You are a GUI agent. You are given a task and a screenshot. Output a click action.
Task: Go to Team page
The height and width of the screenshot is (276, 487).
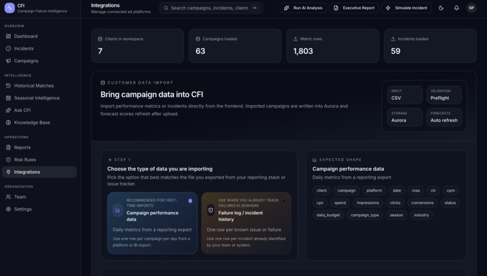39,197
